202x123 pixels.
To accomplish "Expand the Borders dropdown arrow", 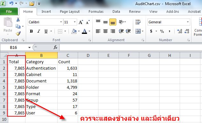I will 65,31.
